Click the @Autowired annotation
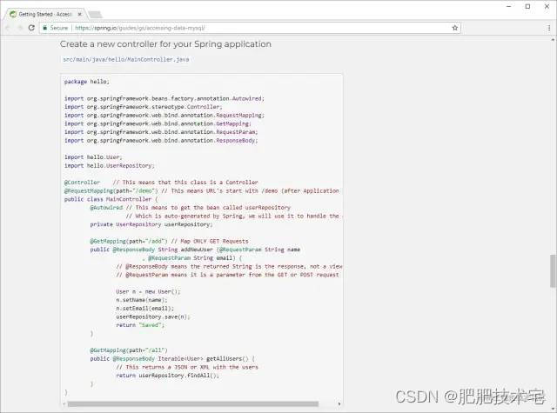557x413 pixels. [106, 208]
